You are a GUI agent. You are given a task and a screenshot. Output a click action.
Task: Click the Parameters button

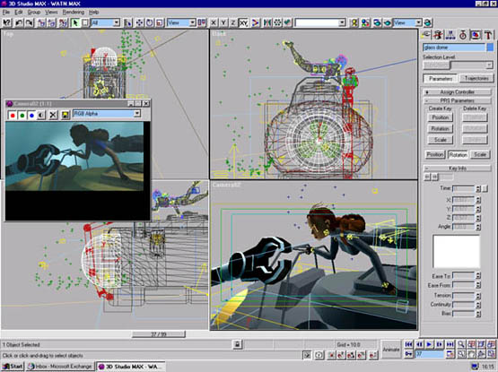[x=441, y=78]
